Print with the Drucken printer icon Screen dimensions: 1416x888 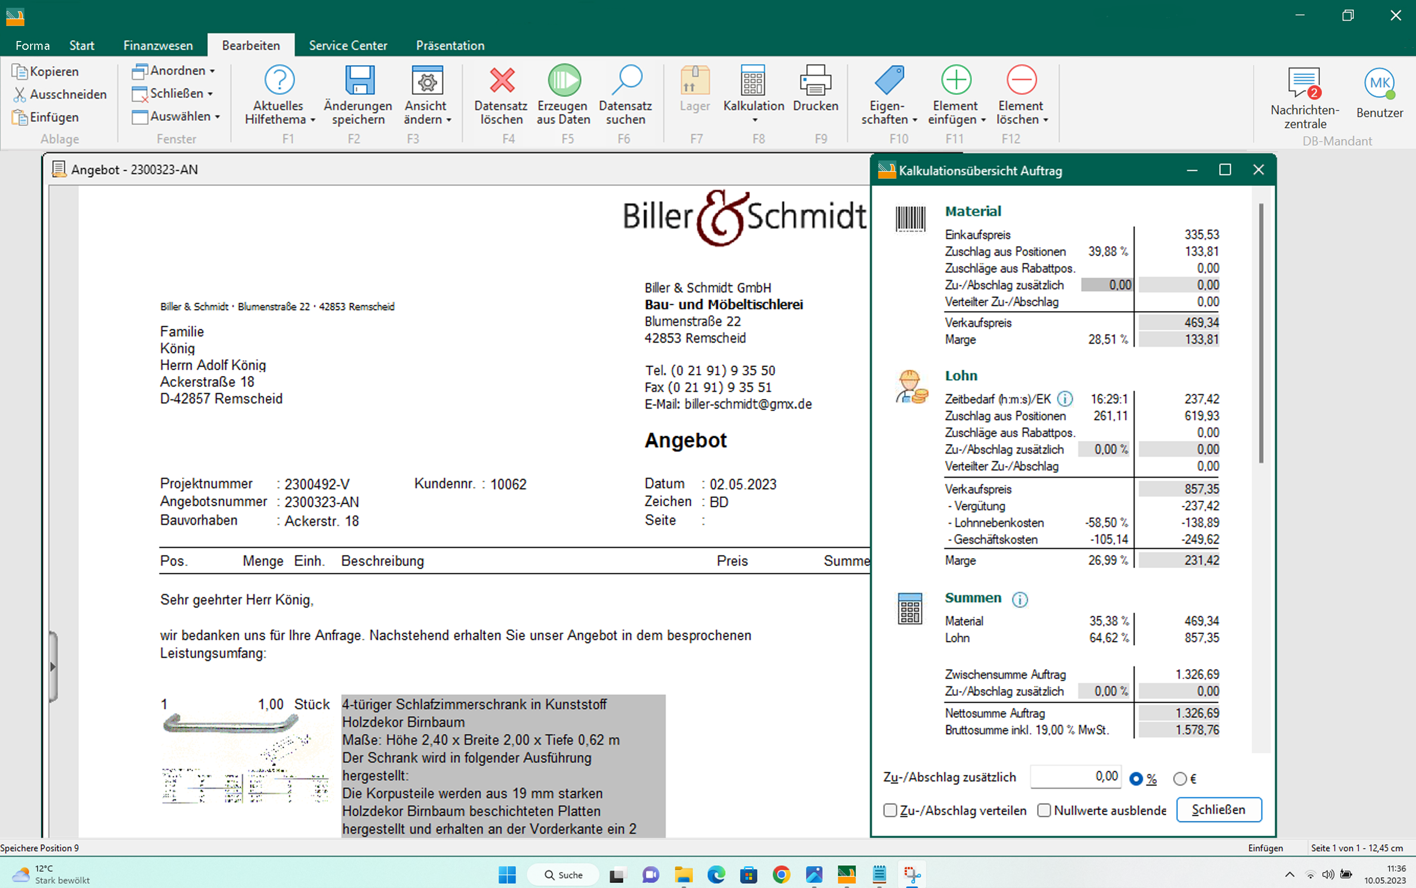tap(815, 80)
